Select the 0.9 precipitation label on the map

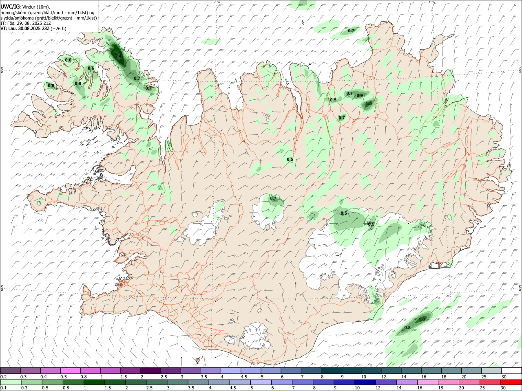coord(360,96)
